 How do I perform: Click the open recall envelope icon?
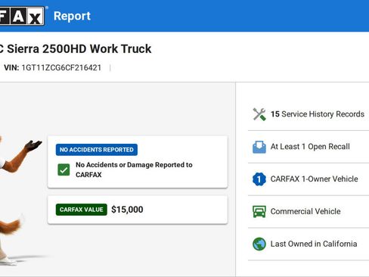[x=259, y=147]
